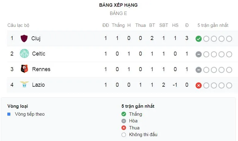Select the Rennes team name
Image resolution: width=238 pixels, height=141 pixels.
coord(41,69)
